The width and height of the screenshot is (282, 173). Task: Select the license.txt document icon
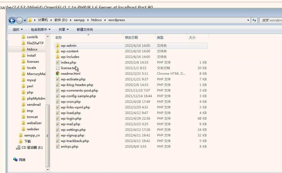(x=58, y=68)
